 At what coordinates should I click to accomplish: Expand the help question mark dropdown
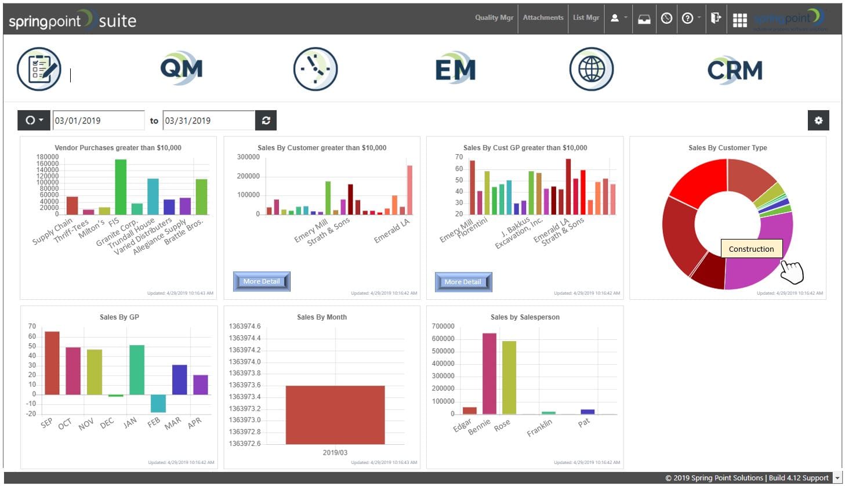(690, 18)
